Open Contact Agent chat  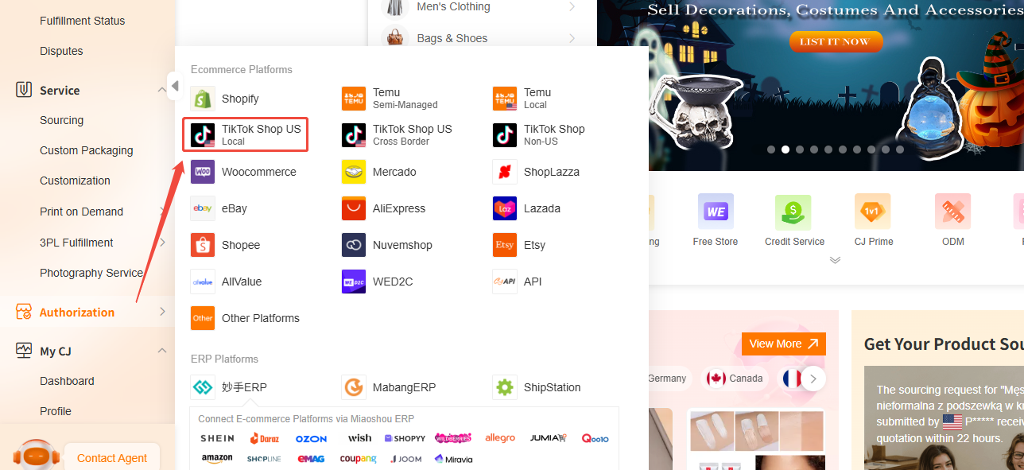111,458
